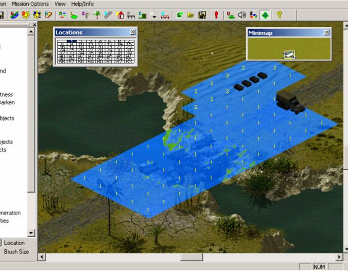Screen dimensions: 348x271
Task: Close the Minimap floating window
Action: (x=327, y=33)
